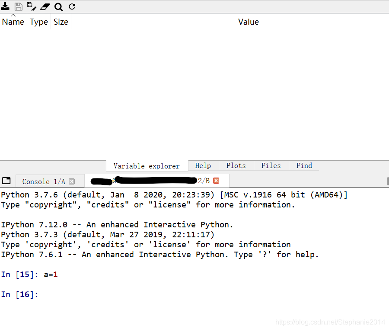Image resolution: width=389 pixels, height=330 pixels.
Task: Click the Save data icon
Action: (x=18, y=6)
